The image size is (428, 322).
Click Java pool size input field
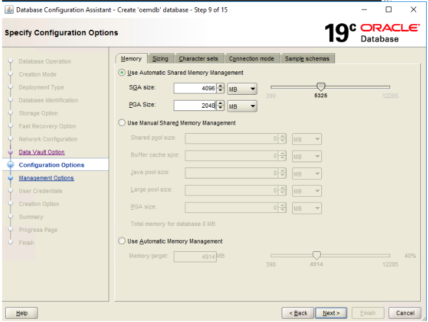point(232,173)
